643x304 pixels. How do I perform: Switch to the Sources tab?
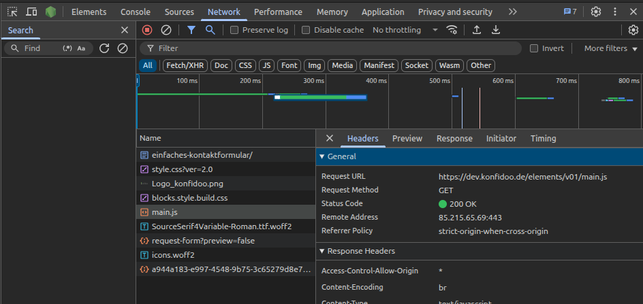click(179, 12)
